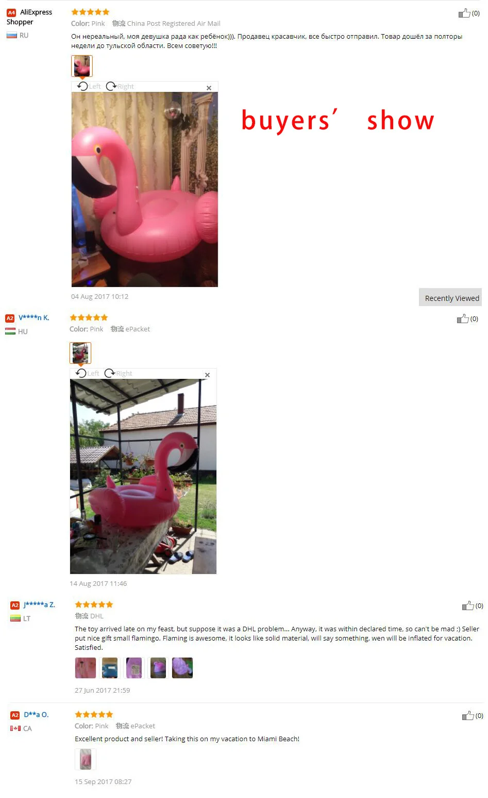Open D**a O. review photo thumbnail
Screen dimensions: 488x798
coord(86,759)
